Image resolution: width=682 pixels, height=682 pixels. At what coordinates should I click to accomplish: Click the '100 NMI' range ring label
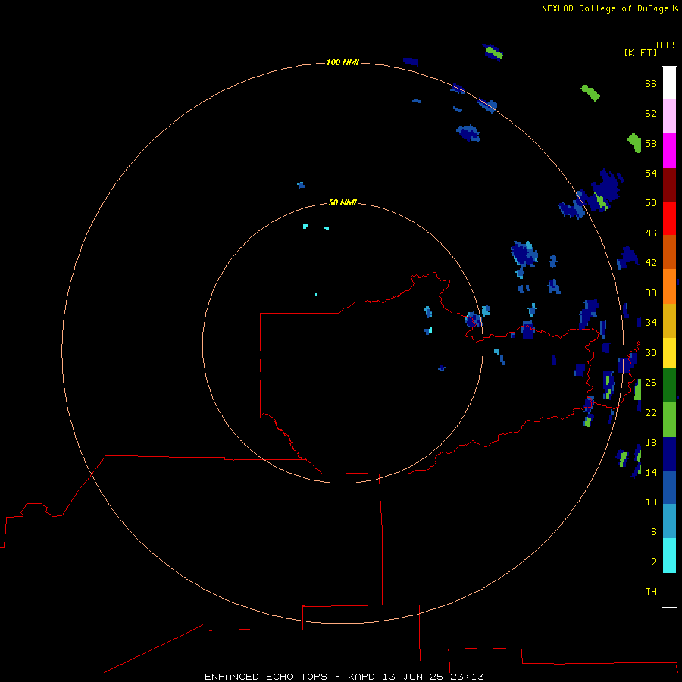(x=343, y=62)
